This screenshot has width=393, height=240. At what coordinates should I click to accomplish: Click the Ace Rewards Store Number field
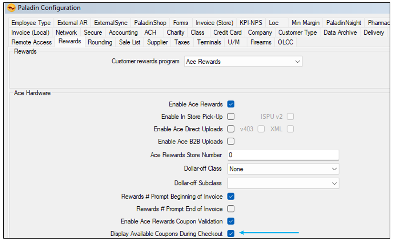(x=283, y=155)
